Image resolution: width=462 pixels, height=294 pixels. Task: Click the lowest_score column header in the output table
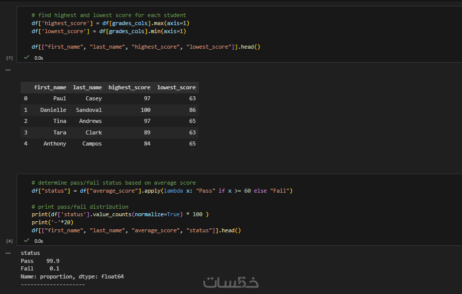(176, 87)
